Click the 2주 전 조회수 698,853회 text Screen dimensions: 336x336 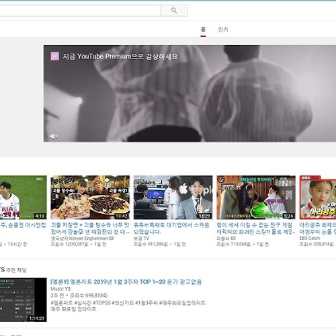[x=79, y=295]
